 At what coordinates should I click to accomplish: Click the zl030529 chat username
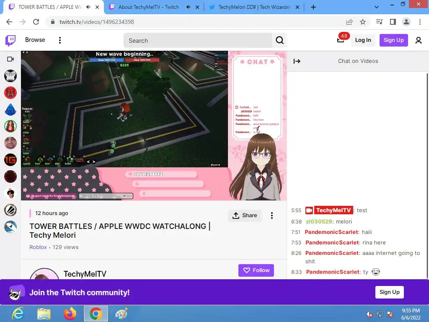pos(319,221)
